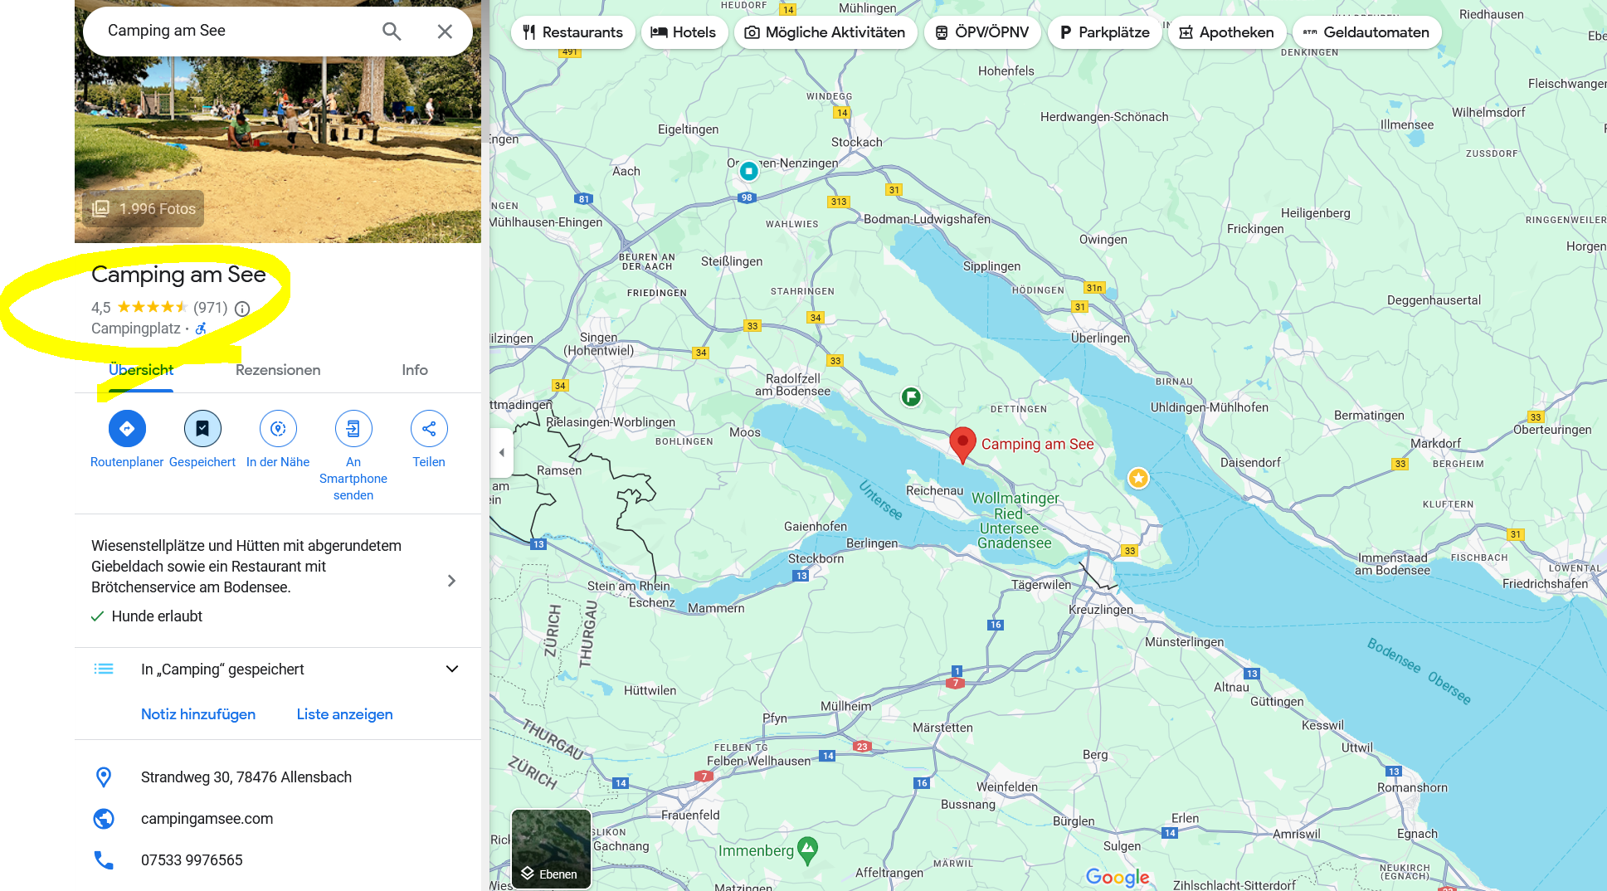The width and height of the screenshot is (1607, 891).
Task: Select the Parkplätze chip
Action: pos(1105,32)
